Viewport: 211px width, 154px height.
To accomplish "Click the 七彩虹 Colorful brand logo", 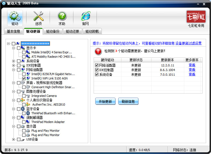I will pyautogui.click(x=196, y=17).
